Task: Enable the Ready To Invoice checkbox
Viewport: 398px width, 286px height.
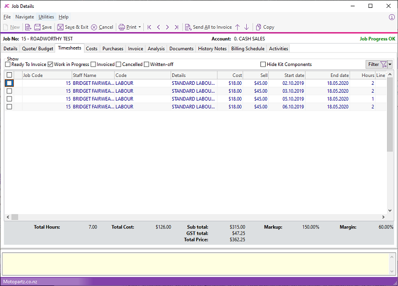Action: 8,64
